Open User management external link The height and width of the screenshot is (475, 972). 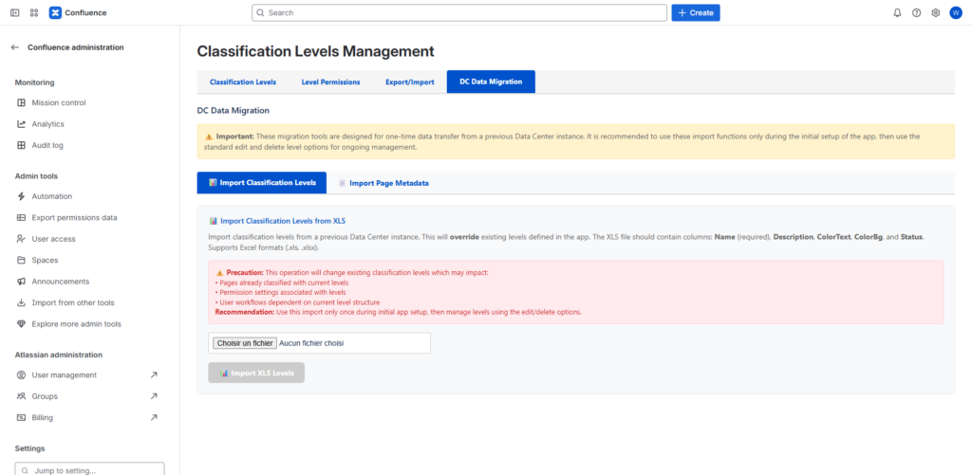pyautogui.click(x=64, y=375)
